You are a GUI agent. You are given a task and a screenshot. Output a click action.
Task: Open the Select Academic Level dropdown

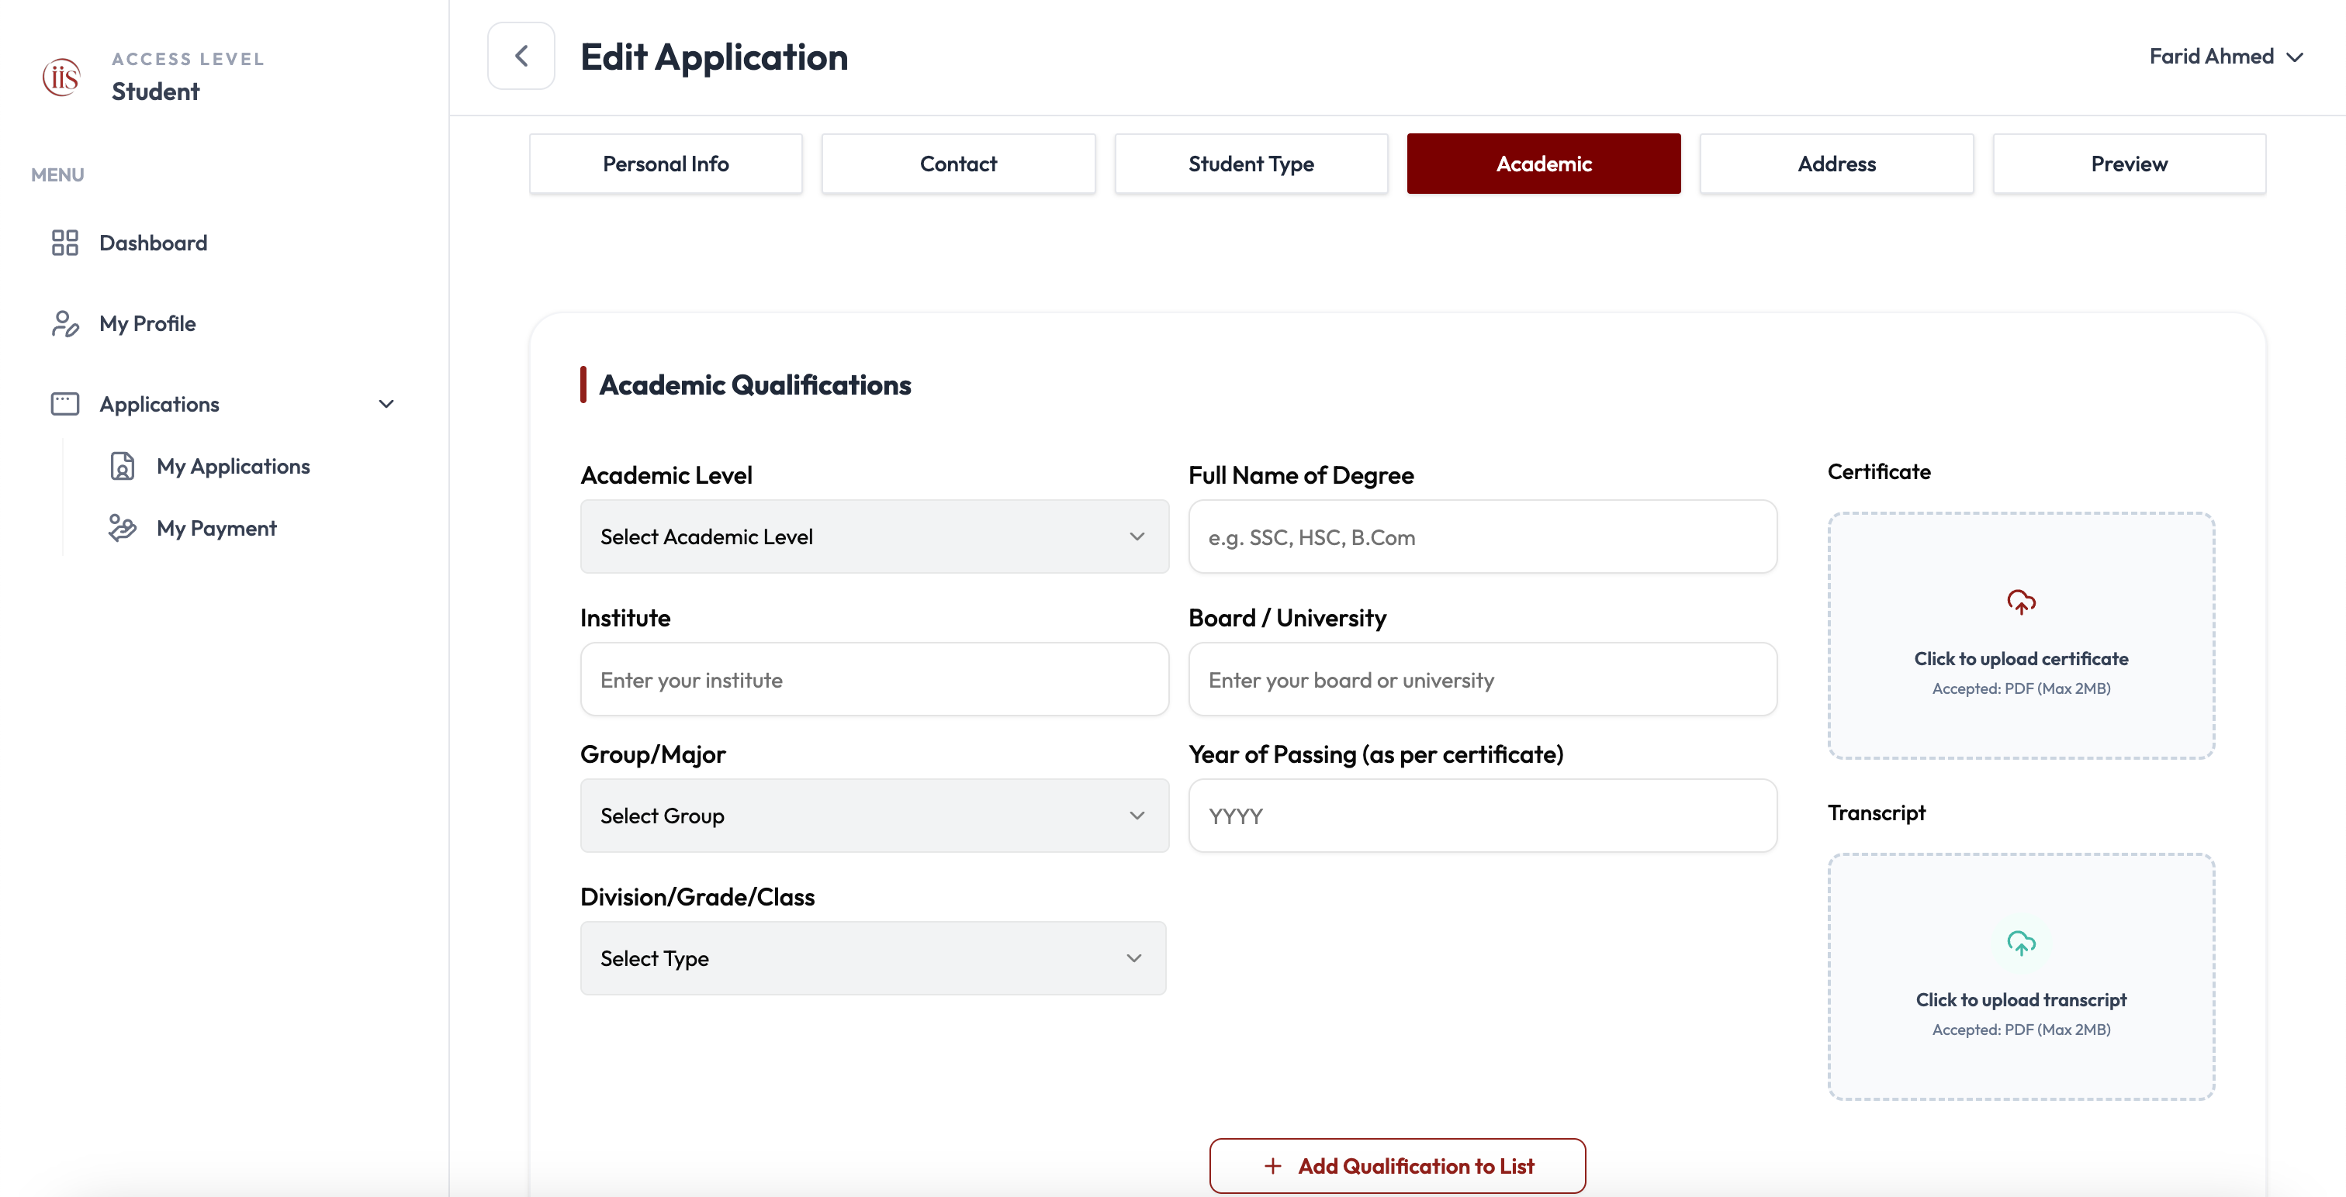tap(874, 536)
